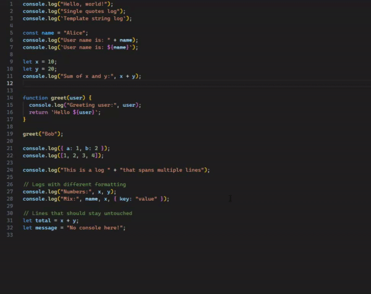The height and width of the screenshot is (294, 371).
Task: Click line number 28 in the gutter
Action: coord(10,199)
